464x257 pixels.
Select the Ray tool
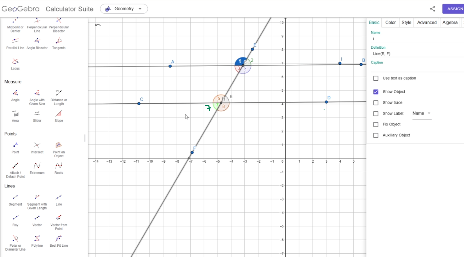(x=15, y=221)
